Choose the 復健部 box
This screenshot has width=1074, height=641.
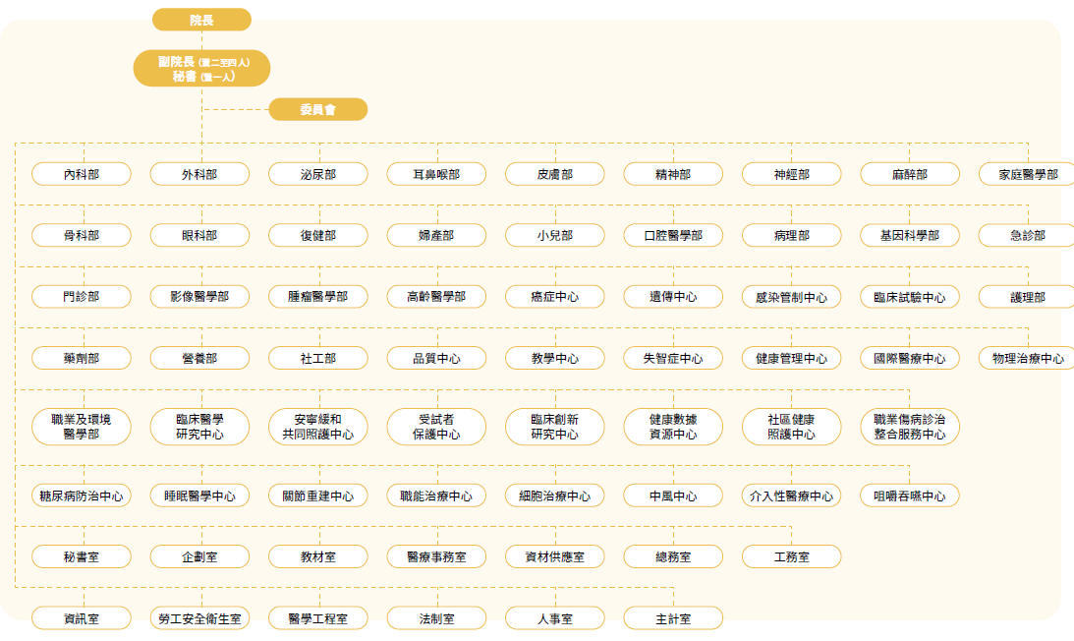point(317,235)
